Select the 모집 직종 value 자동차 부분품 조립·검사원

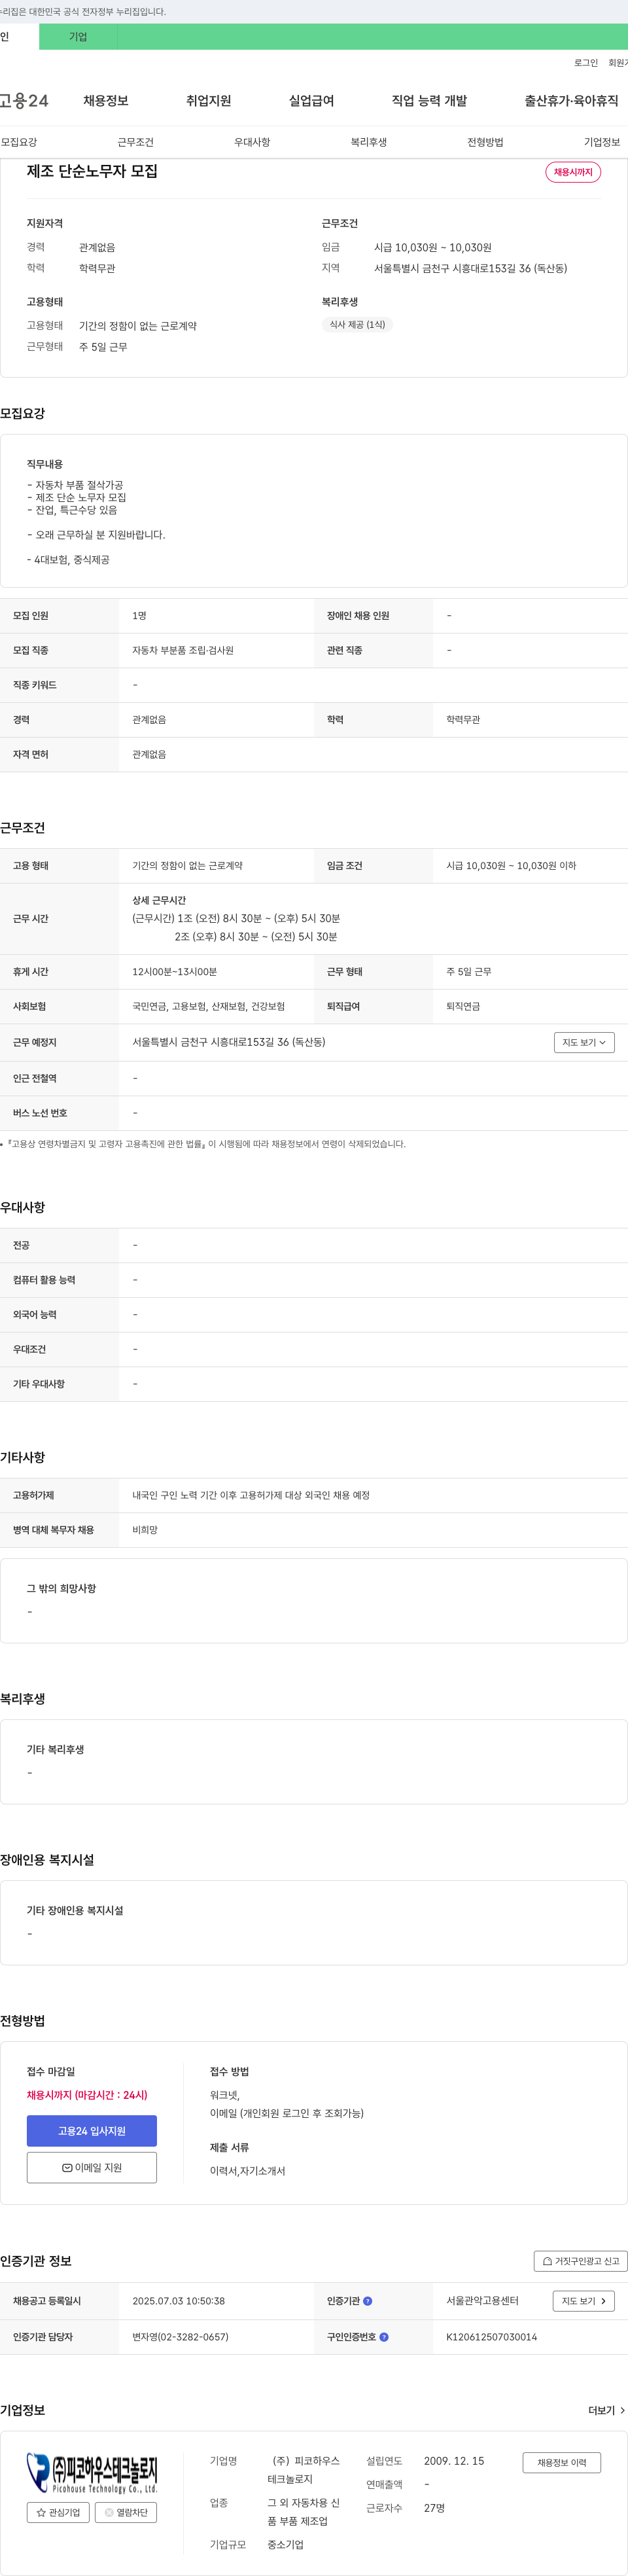[183, 651]
